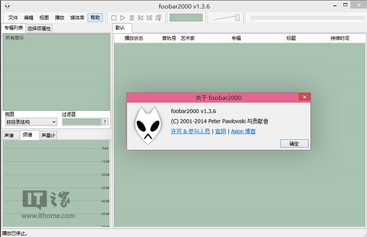Select 所有音乐 in album list
367x237 pixels.
pos(15,38)
